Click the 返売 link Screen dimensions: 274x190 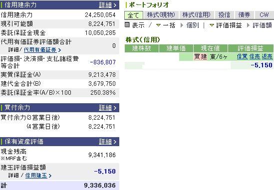coord(267,56)
